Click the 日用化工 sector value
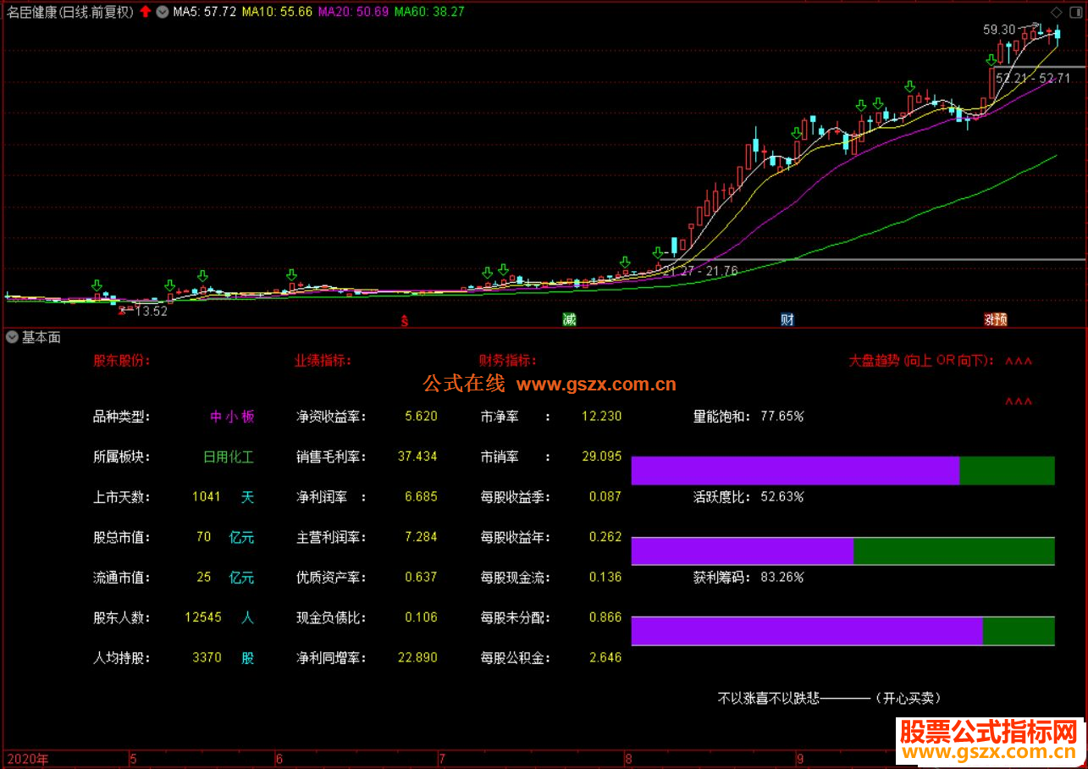The image size is (1088, 769). [229, 457]
